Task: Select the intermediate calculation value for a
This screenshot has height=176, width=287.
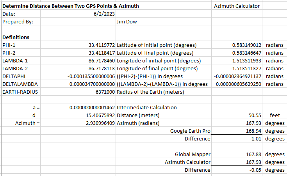Action: pyautogui.click(x=92, y=108)
